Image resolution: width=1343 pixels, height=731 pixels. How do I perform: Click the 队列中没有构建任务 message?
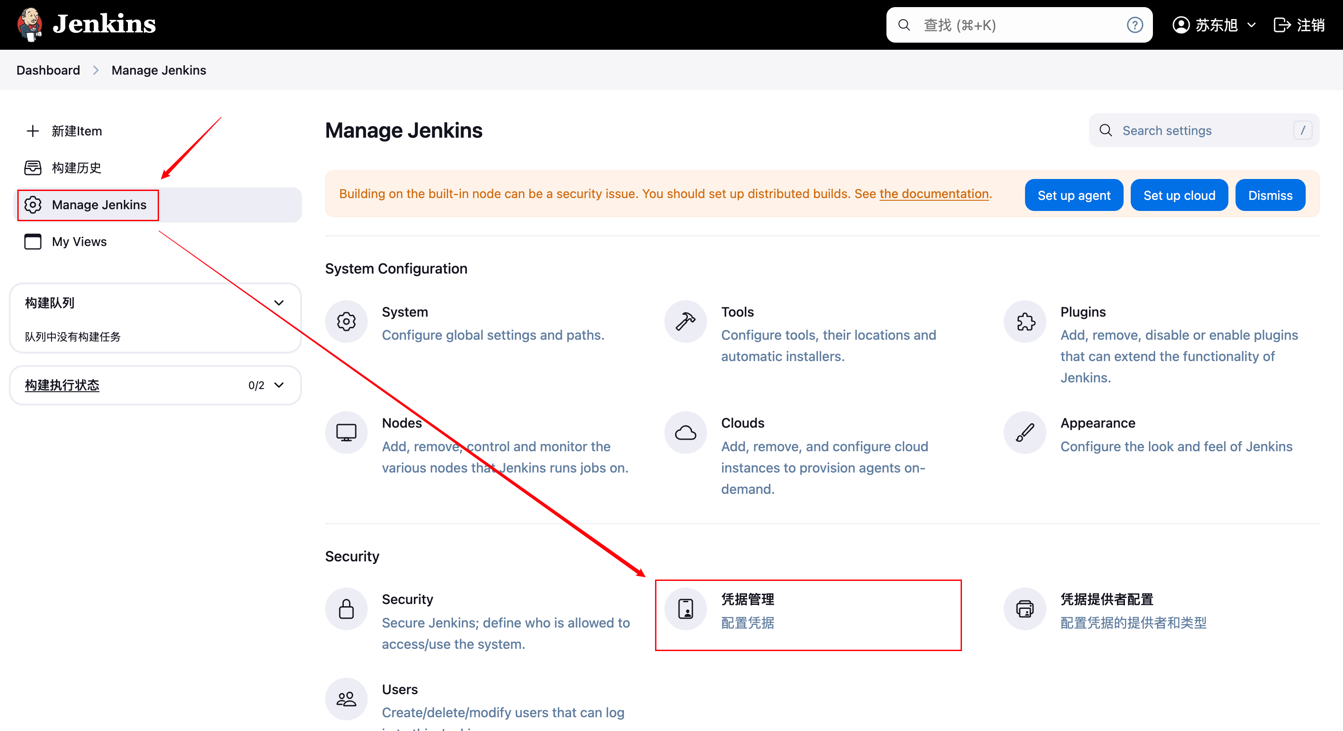click(72, 337)
